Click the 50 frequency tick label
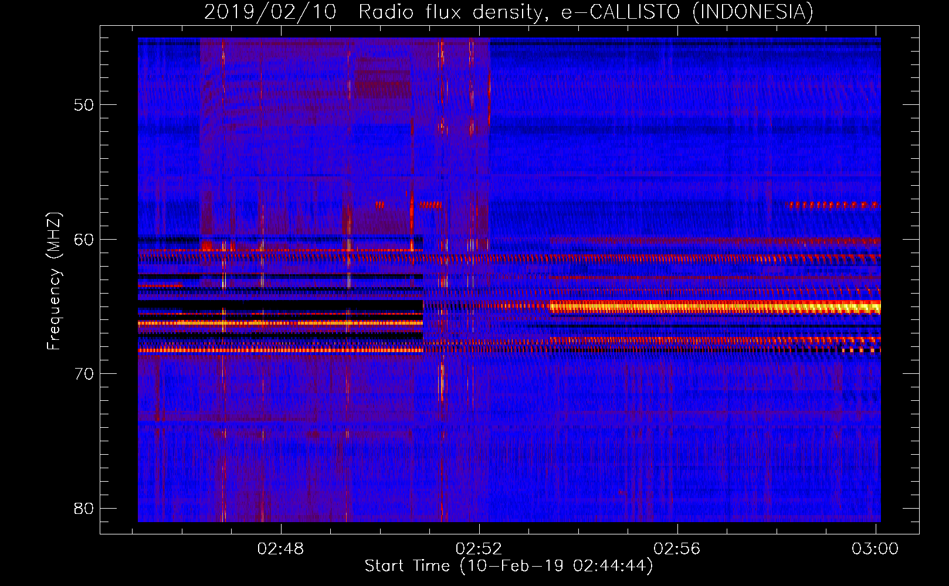This screenshot has width=949, height=586. [x=84, y=105]
